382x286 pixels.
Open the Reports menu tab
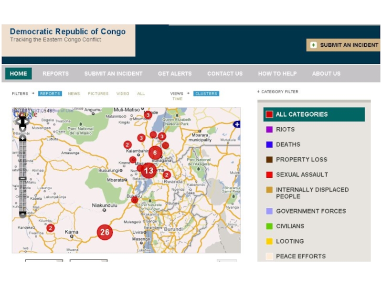point(55,74)
